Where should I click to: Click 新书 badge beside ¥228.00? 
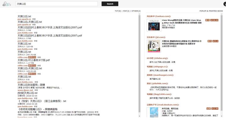click(207, 20)
